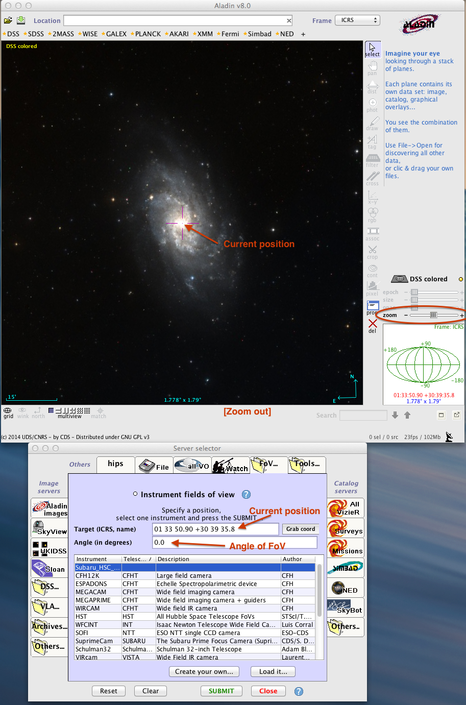
Task: Clear the Location field with x
Action: point(289,20)
